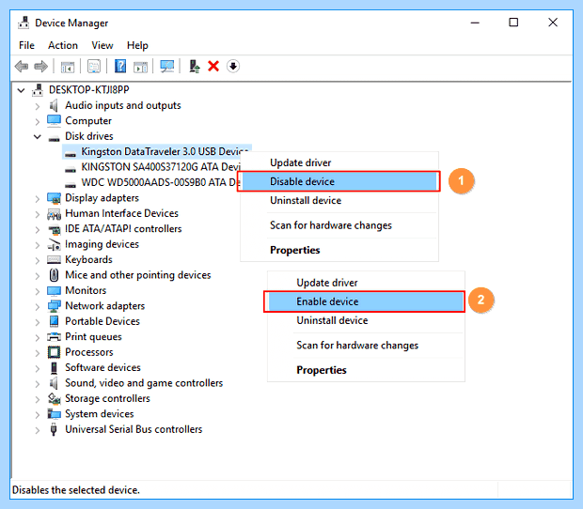Viewport: 583px width, 509px height.
Task: Select WDC WD5000AADS-00S9B0 ATA Device
Action: 161,183
